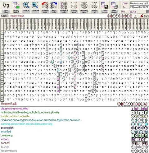Open the Proximity rank tool
Image resolution: width=149 pixels, height=153 pixels.
[x=84, y=5]
